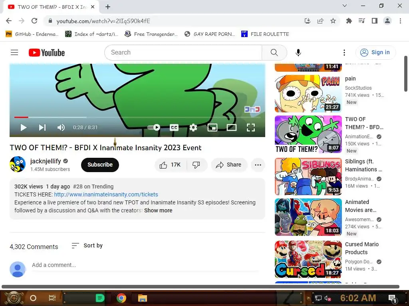Open the jacknjellify channel name link

tap(46, 161)
